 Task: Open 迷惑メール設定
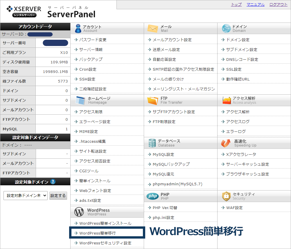[x=166, y=50]
